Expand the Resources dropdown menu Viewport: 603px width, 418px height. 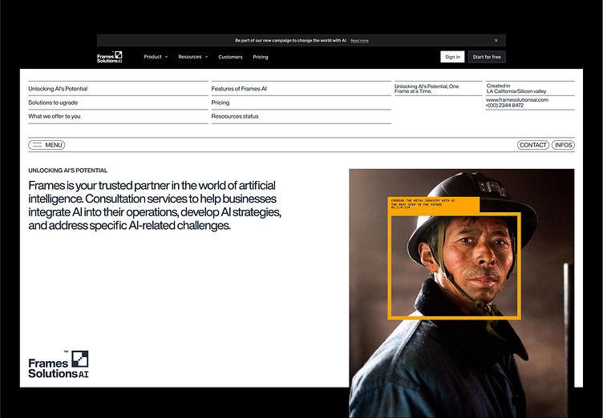pos(193,57)
